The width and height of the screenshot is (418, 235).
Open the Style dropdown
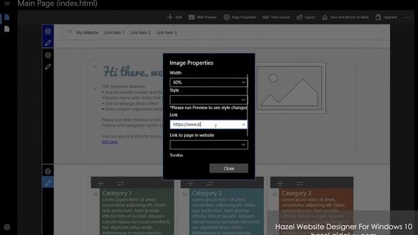pos(209,100)
